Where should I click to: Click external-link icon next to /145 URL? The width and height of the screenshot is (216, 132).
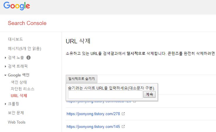tap(123, 126)
